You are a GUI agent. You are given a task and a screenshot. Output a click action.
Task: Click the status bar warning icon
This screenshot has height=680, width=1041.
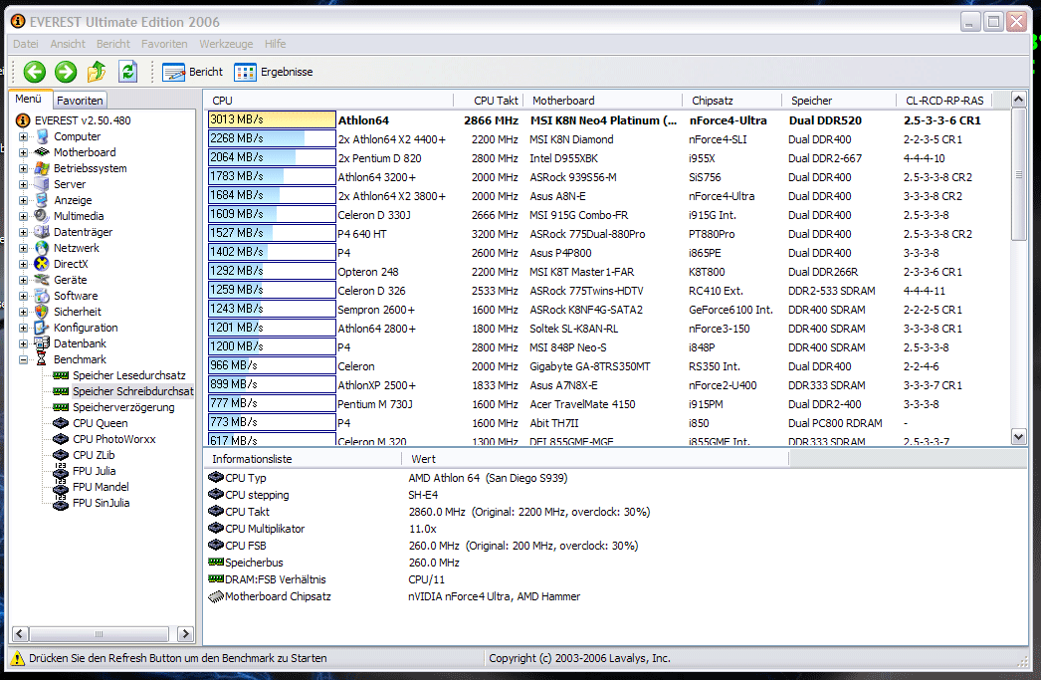click(x=18, y=658)
